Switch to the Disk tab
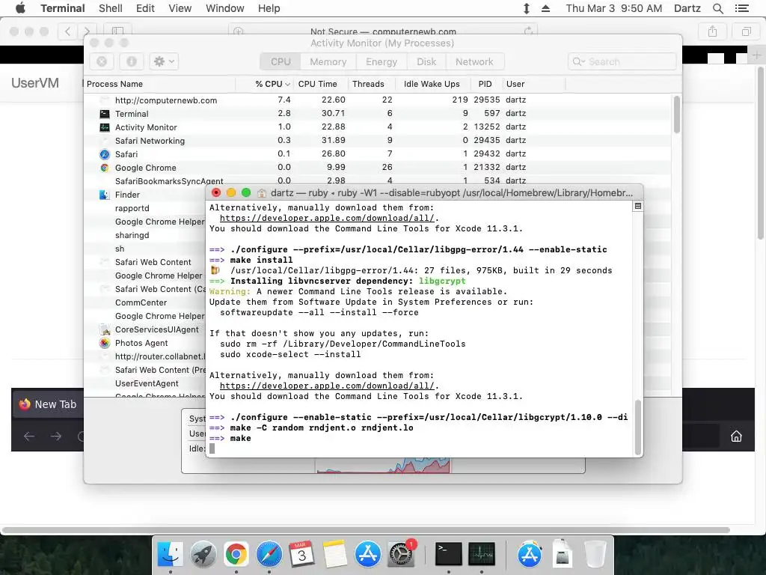 (426, 61)
